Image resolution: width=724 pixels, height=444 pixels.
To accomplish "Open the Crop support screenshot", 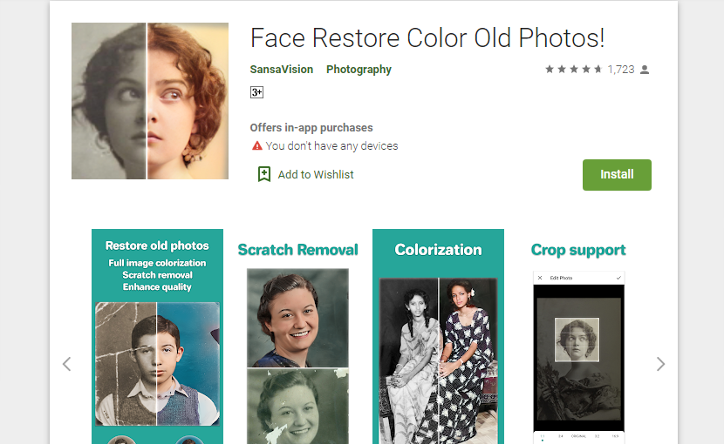I will click(x=578, y=337).
